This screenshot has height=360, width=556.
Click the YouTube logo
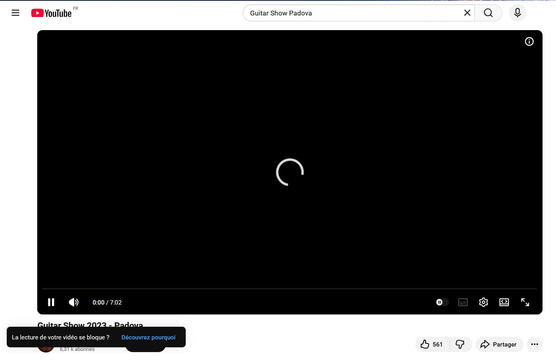51,13
